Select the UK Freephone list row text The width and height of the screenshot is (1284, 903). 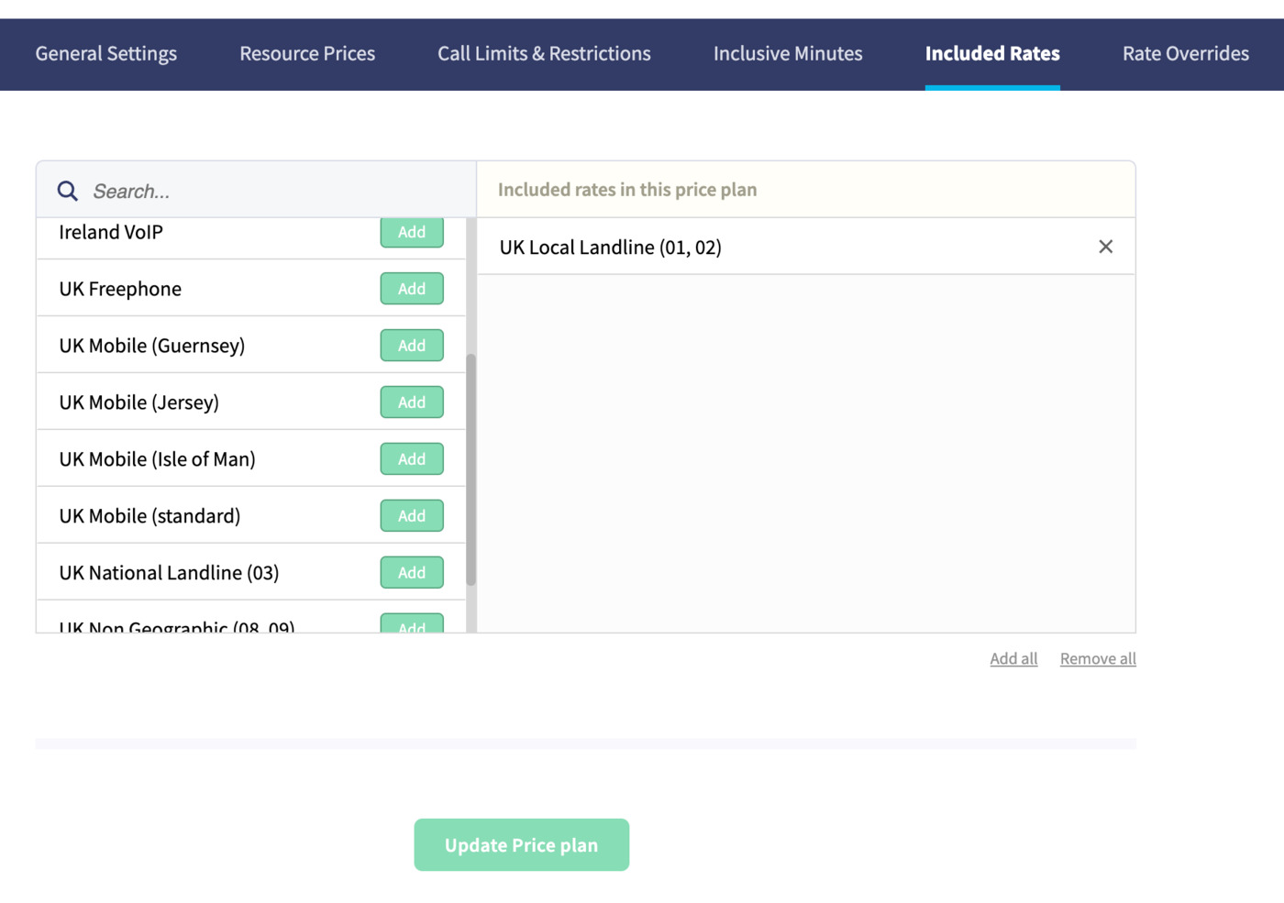[x=120, y=289]
